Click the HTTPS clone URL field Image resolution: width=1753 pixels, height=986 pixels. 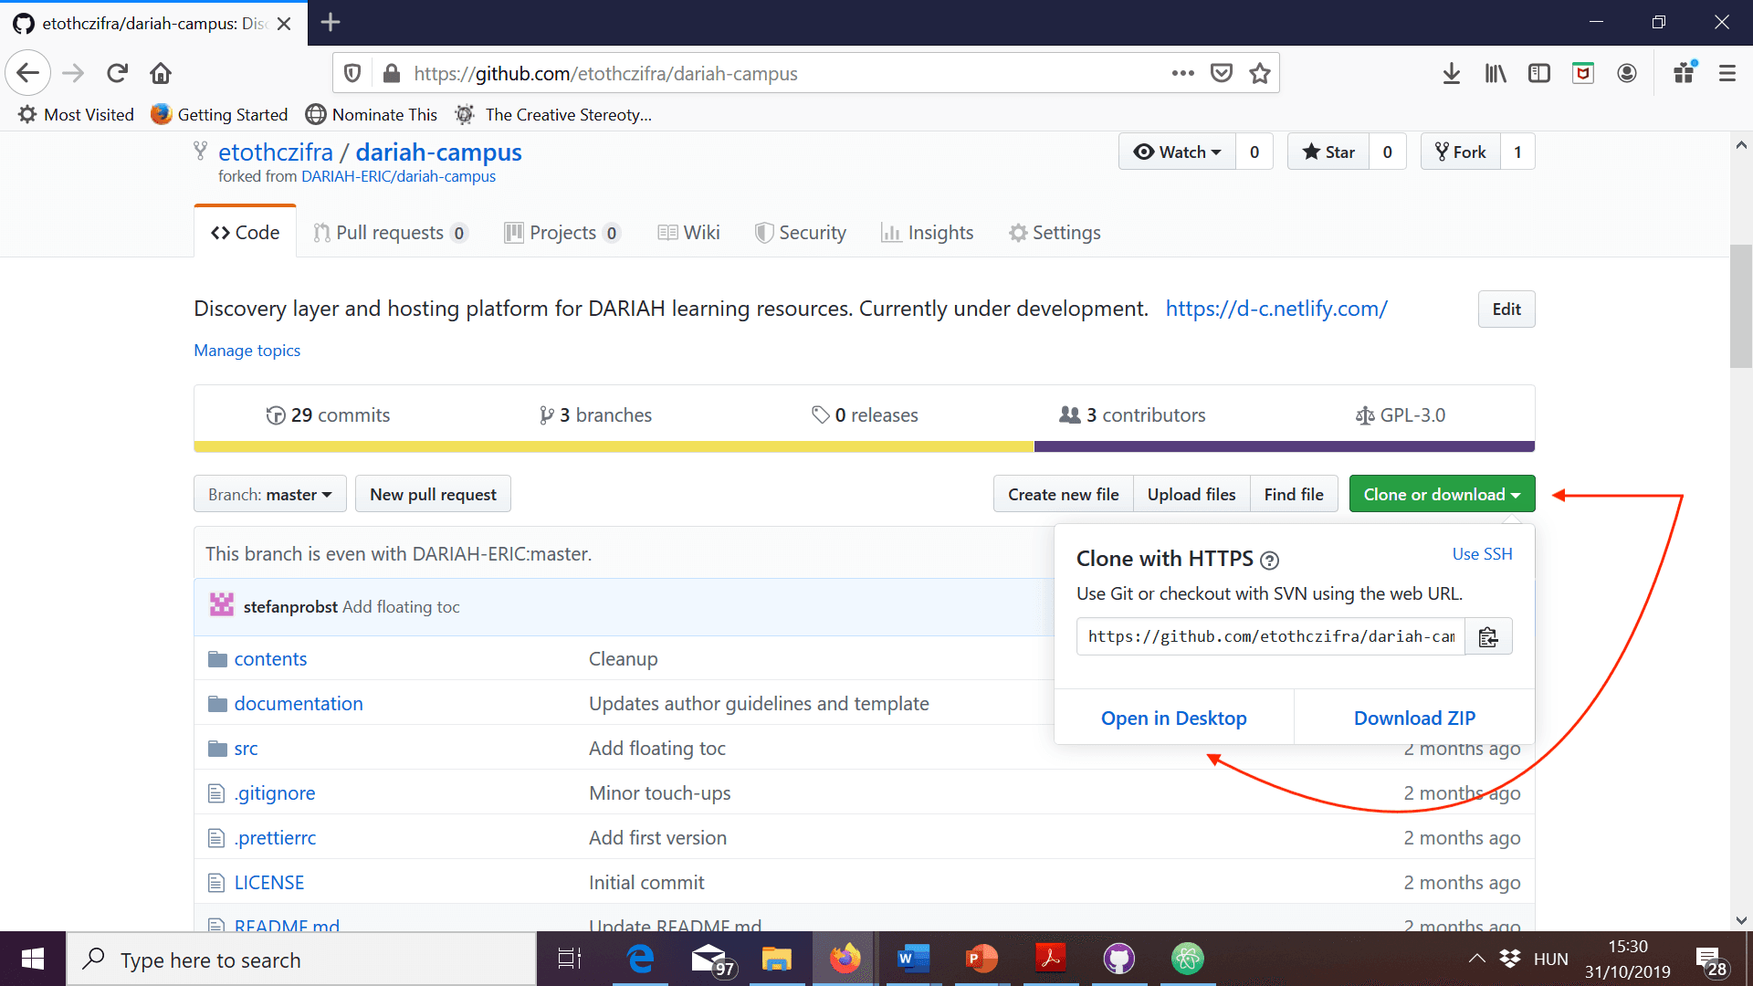pyautogui.click(x=1270, y=636)
